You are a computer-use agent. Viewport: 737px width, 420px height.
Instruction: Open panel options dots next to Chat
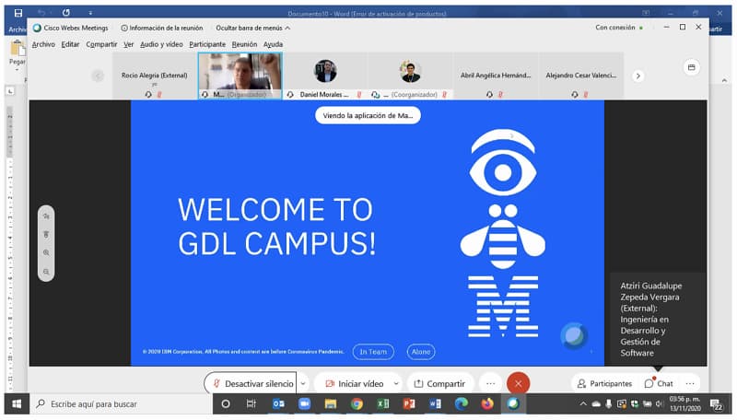(x=689, y=383)
